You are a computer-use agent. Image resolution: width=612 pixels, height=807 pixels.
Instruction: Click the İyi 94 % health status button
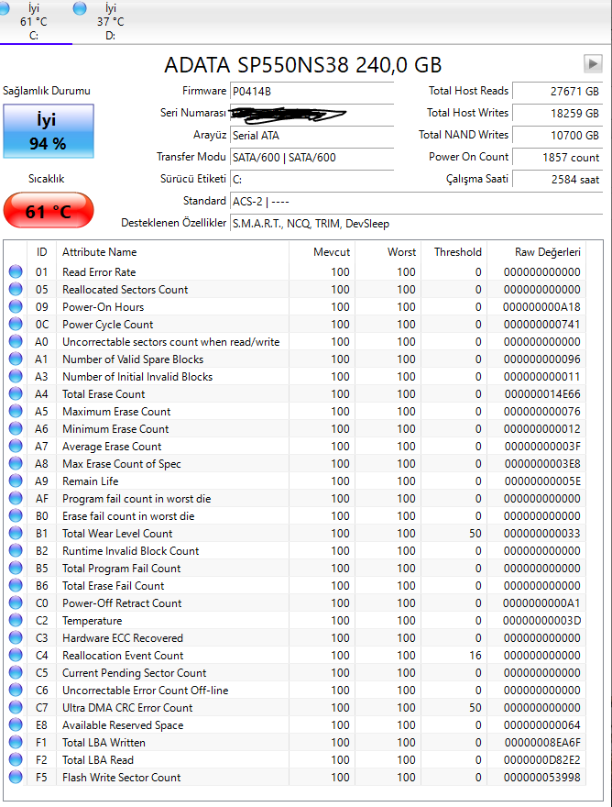(49, 131)
